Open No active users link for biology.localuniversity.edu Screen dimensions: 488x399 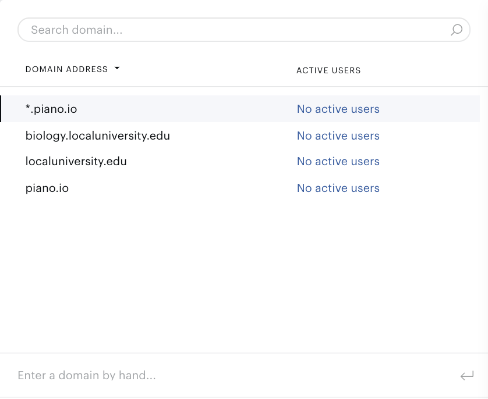point(338,136)
